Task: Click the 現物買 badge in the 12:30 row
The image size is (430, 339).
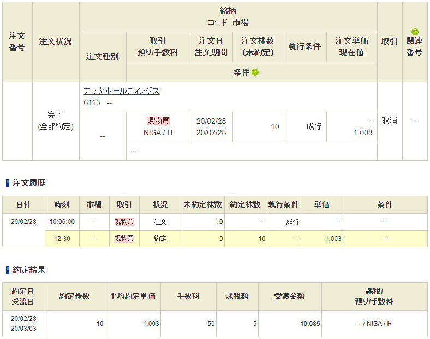Action: [124, 239]
